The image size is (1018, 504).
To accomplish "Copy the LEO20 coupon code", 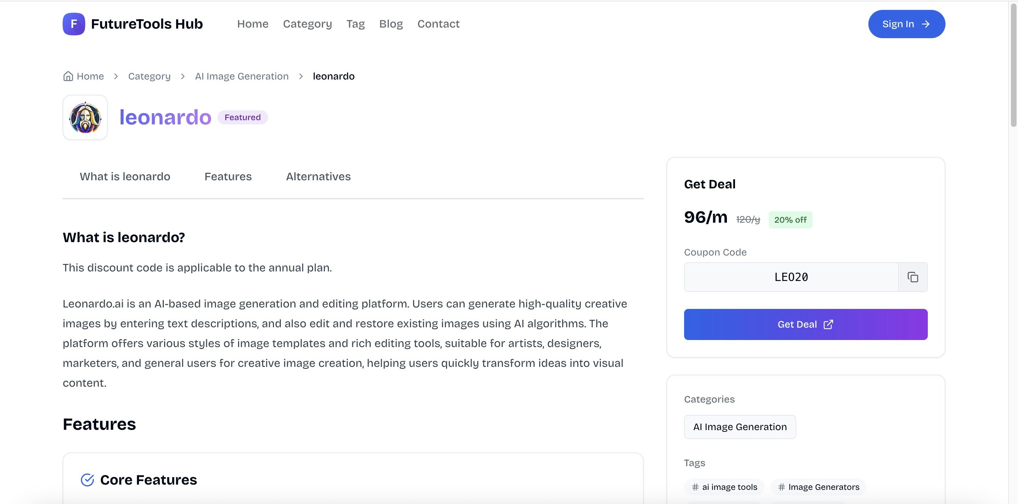I will pyautogui.click(x=913, y=277).
